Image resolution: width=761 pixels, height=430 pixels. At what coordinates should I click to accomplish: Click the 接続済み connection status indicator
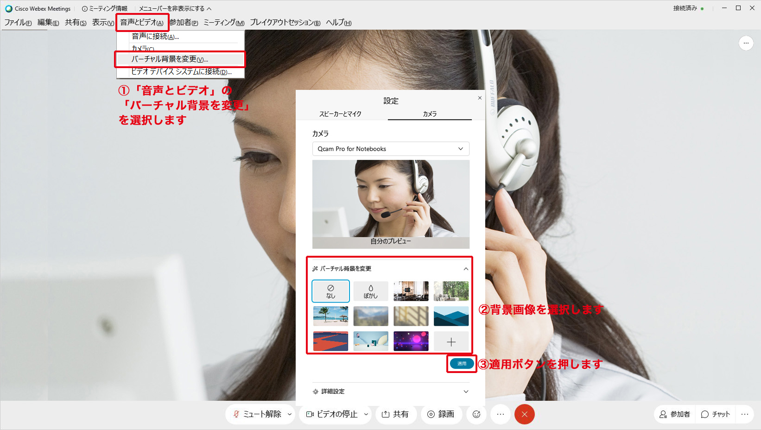click(x=689, y=8)
